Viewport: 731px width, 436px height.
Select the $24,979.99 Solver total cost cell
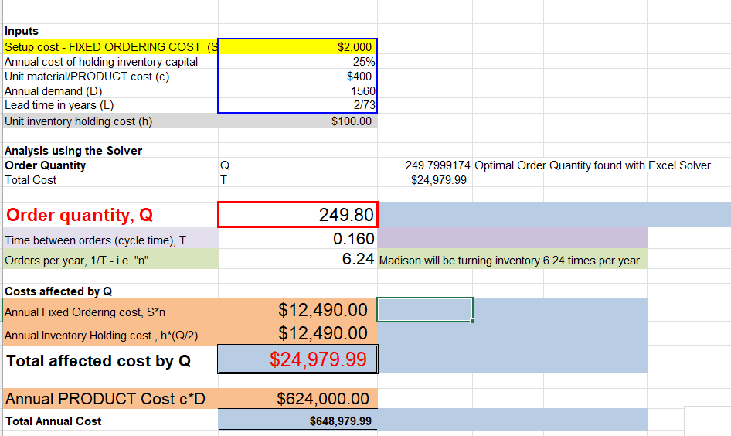[x=425, y=180]
